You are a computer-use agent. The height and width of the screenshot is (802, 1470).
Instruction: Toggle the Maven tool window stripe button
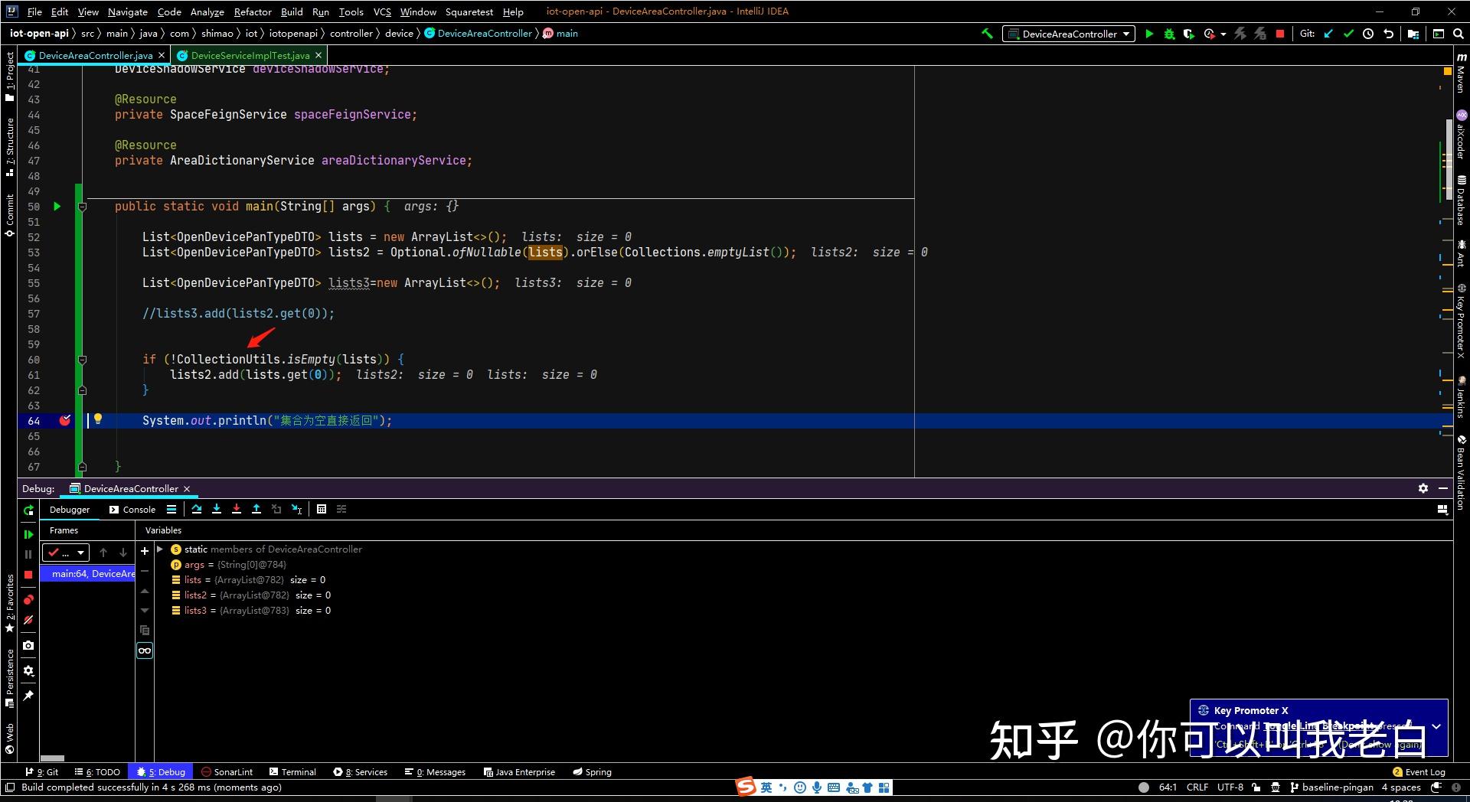point(1461,73)
